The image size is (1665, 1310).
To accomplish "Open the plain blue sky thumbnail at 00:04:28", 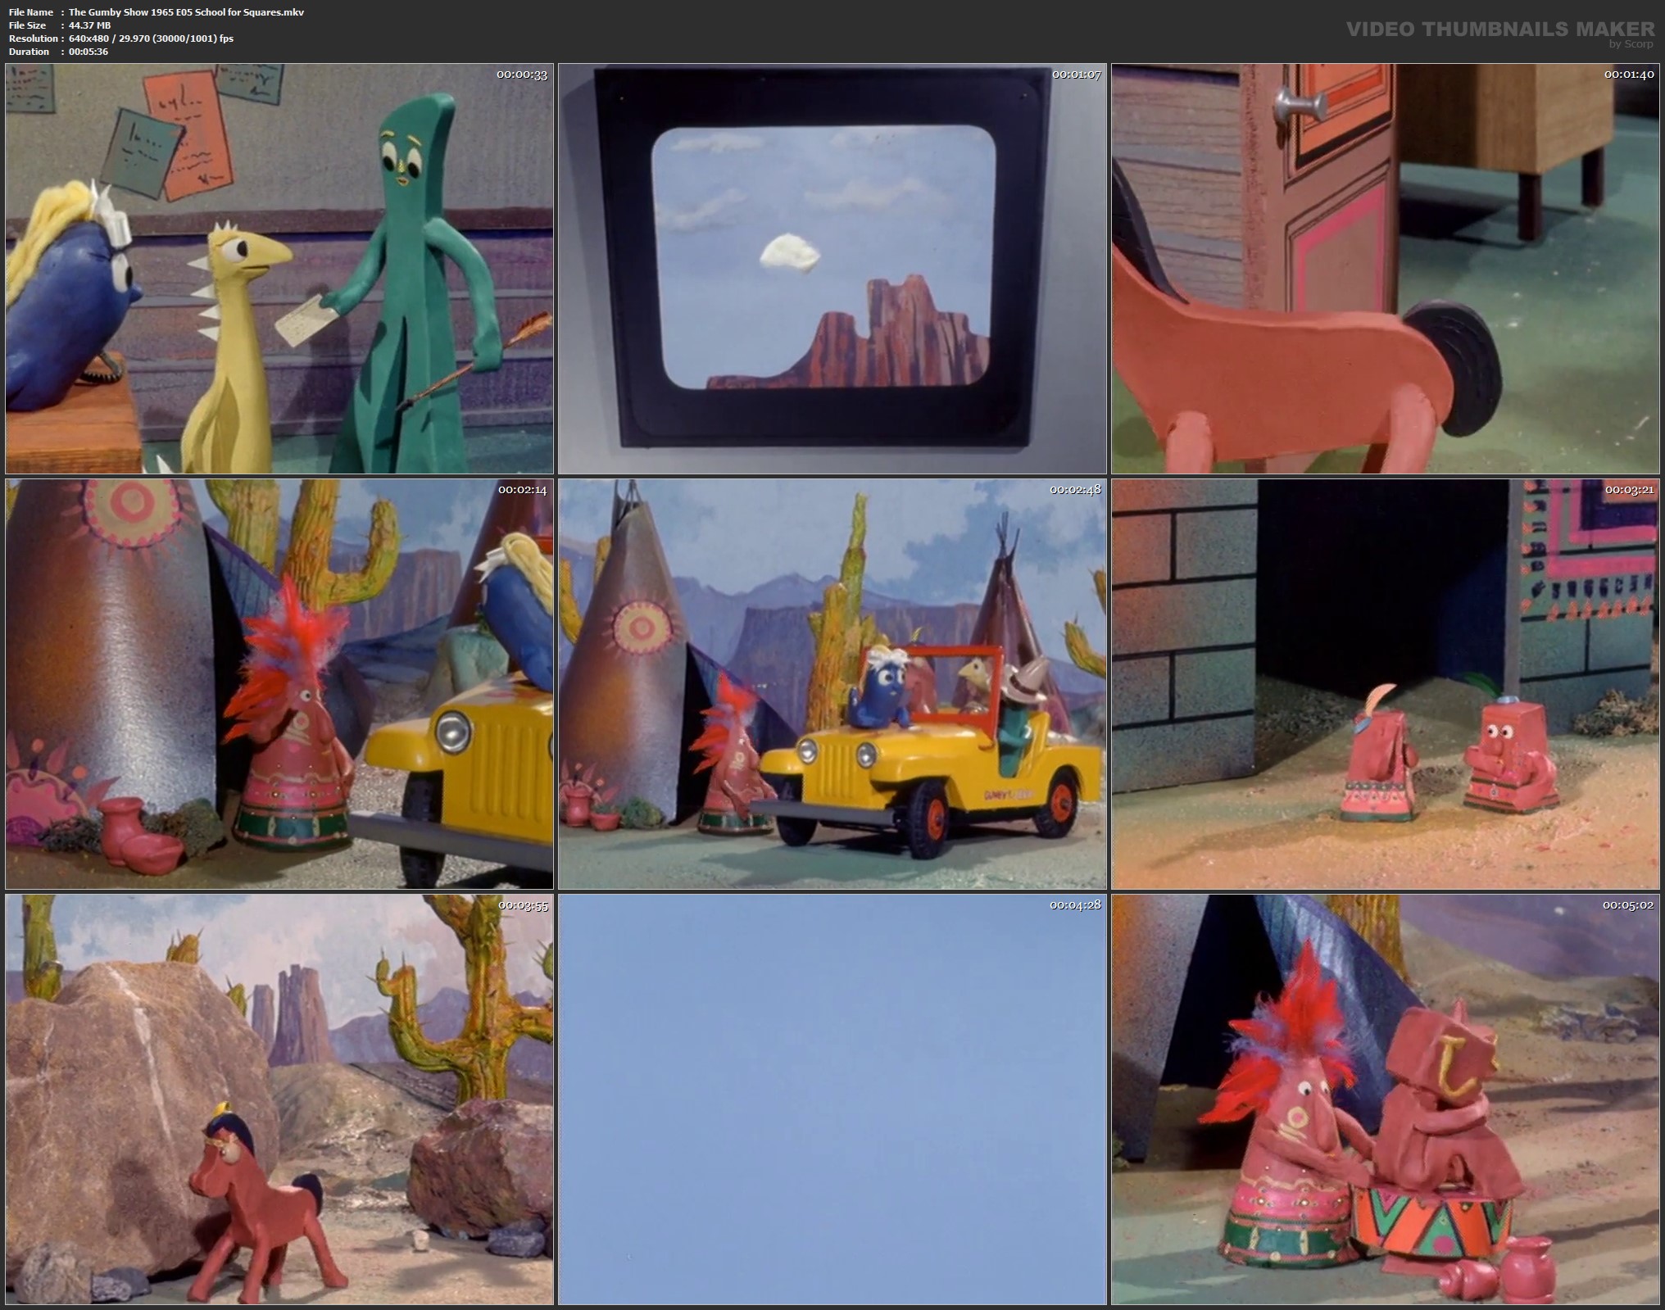I will pos(832,1099).
